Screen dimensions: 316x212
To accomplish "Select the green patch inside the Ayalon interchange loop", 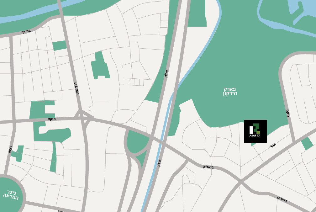I will point(137,141).
